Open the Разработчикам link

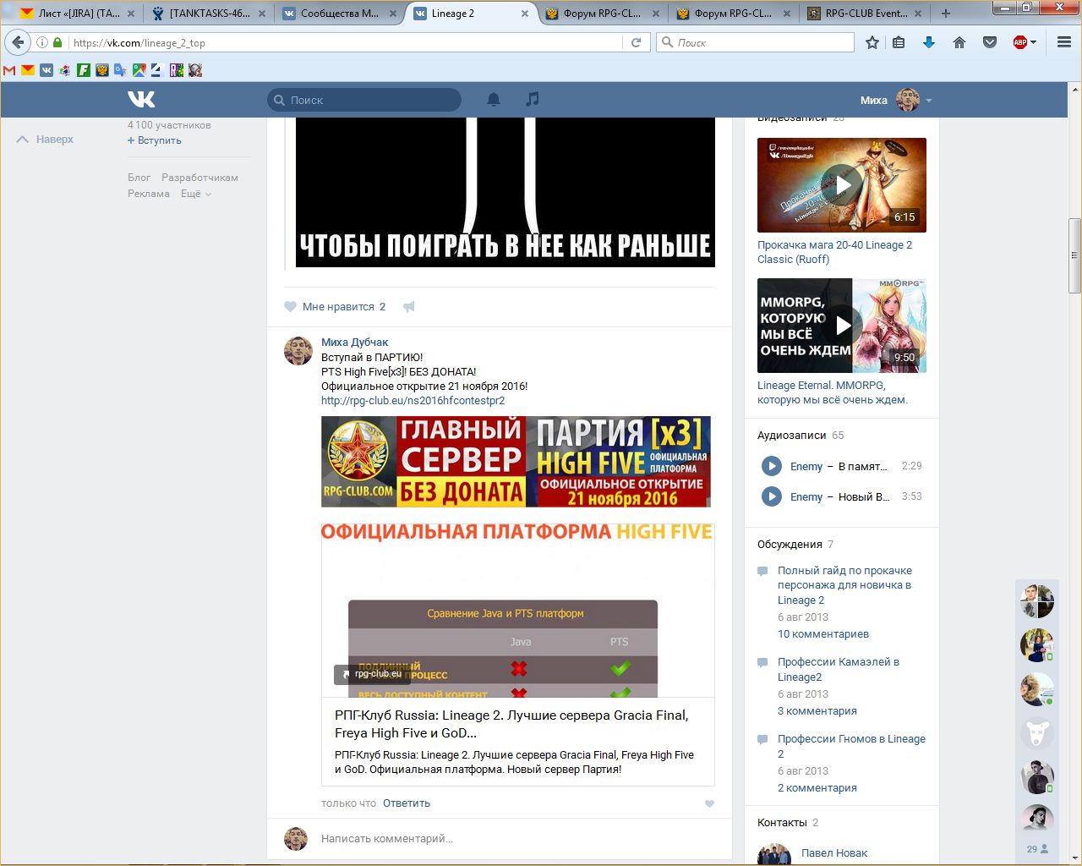pos(199,178)
